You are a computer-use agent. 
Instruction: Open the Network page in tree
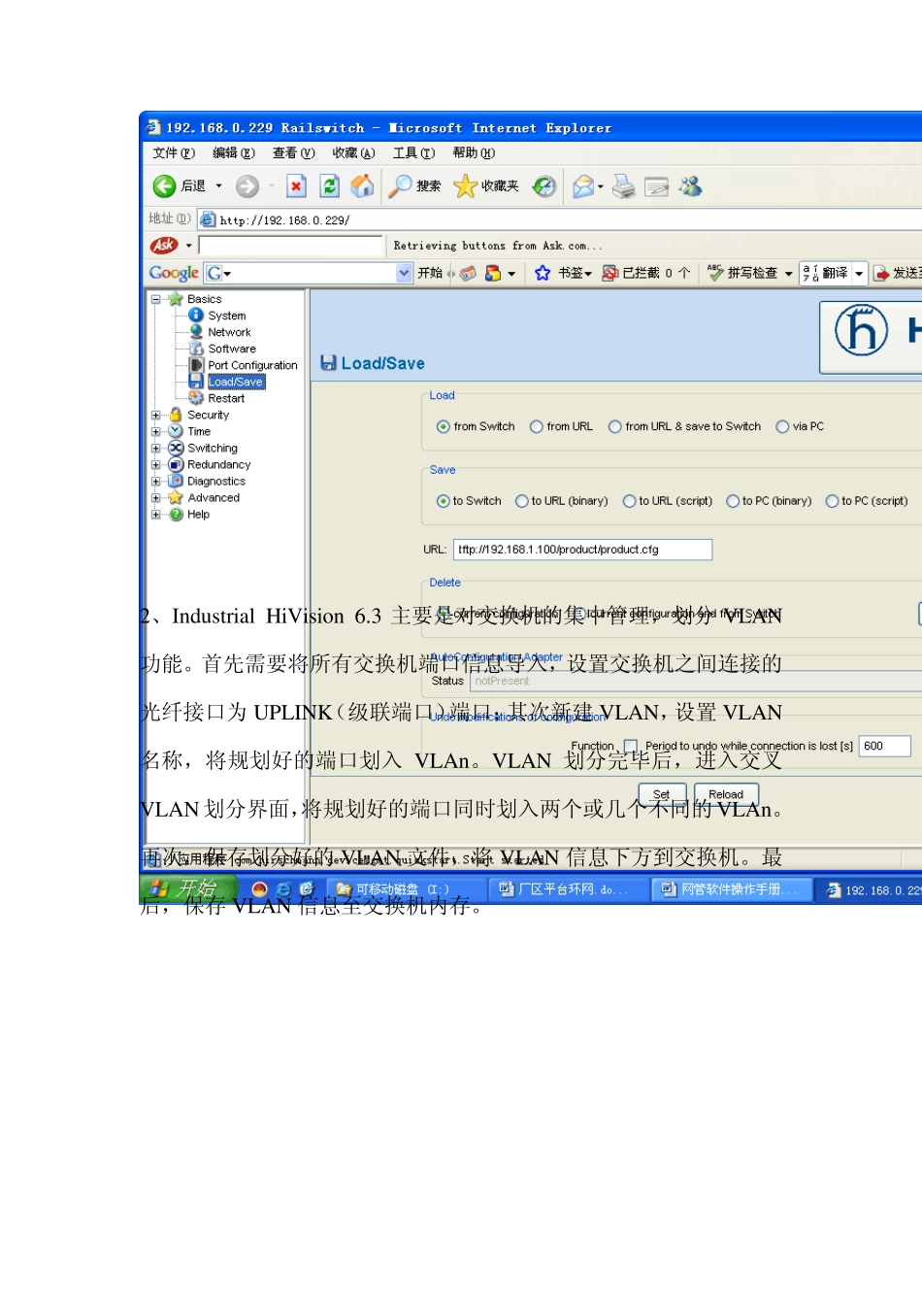(229, 332)
